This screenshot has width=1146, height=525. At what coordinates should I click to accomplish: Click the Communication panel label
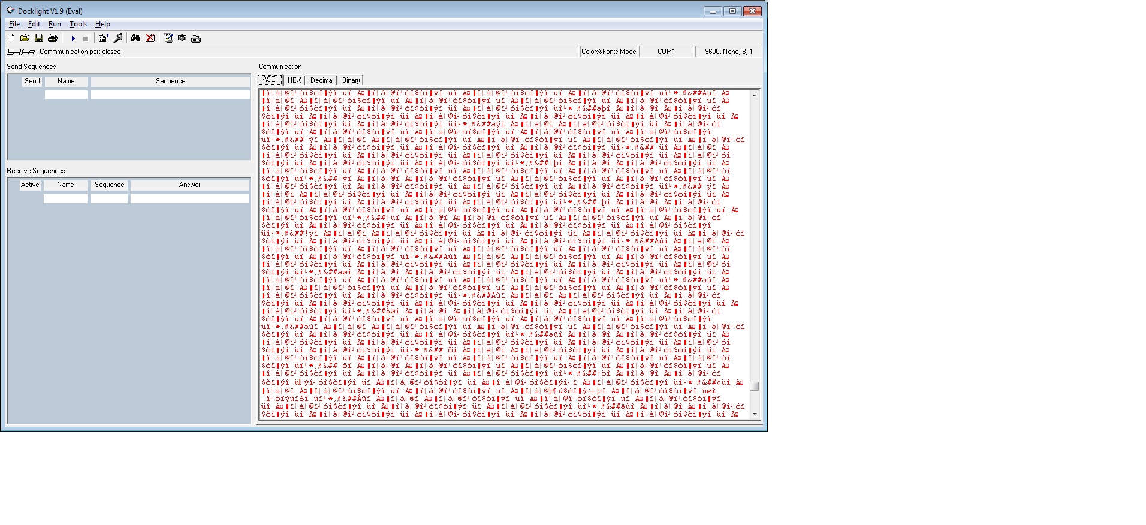coord(280,67)
